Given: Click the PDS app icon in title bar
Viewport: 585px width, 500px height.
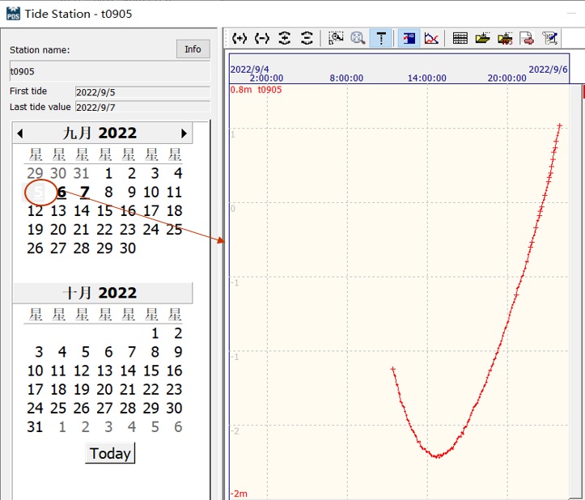Looking at the screenshot, I should click(13, 14).
